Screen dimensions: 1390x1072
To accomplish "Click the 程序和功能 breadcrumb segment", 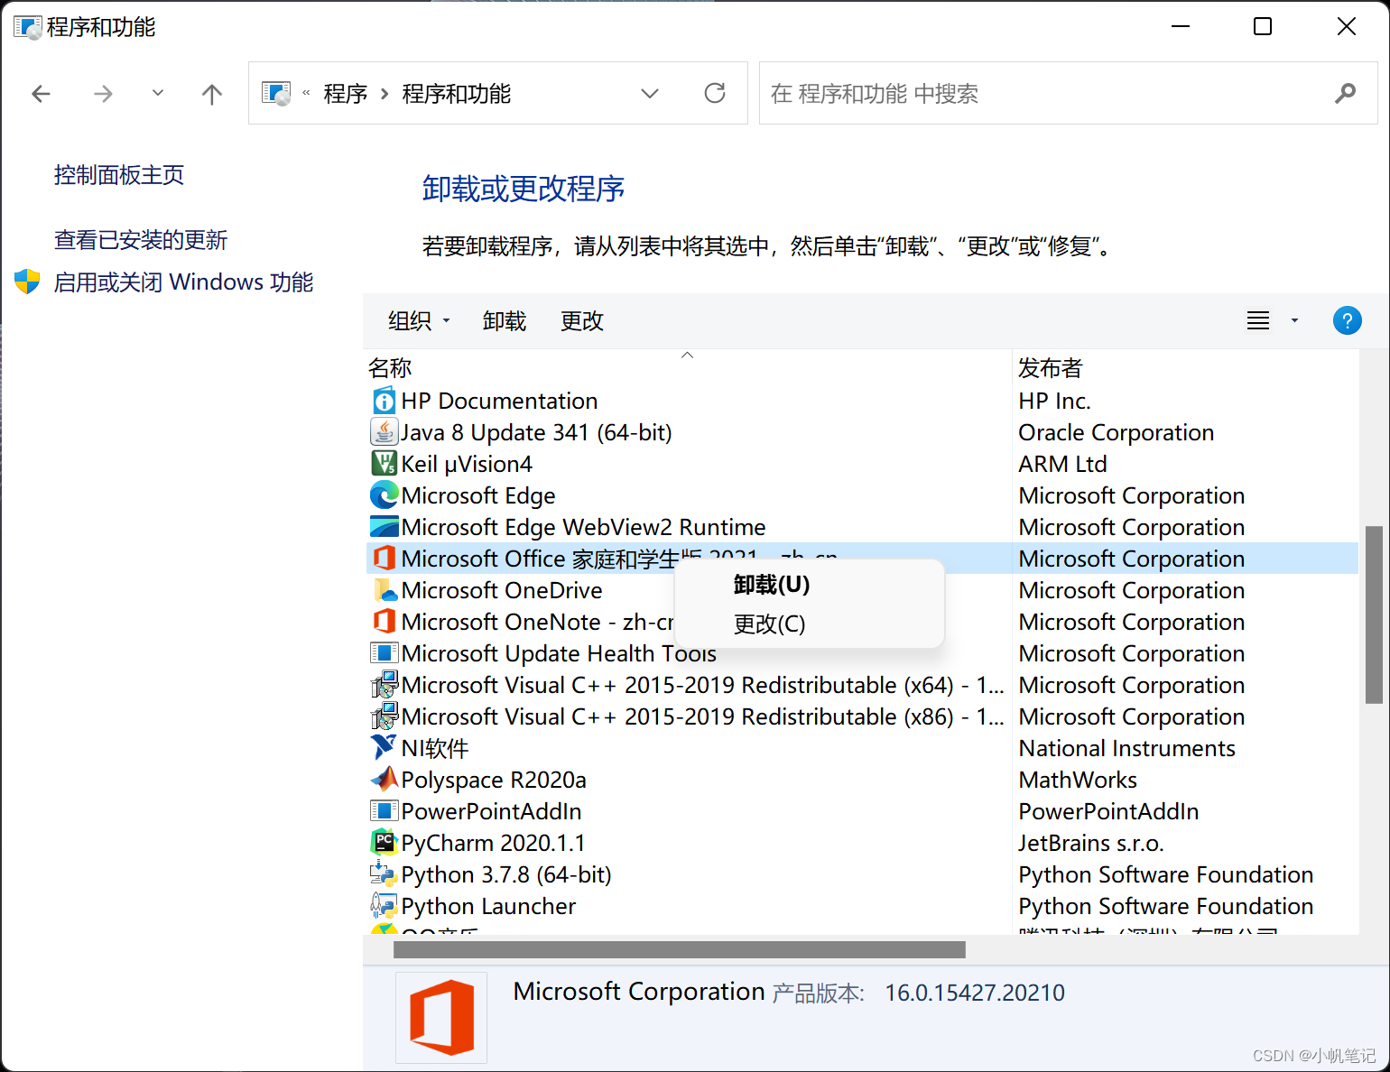I will coord(457,94).
